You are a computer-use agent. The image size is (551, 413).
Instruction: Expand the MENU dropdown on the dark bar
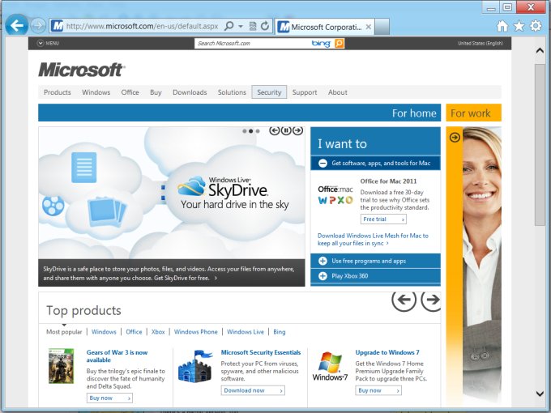coord(48,43)
